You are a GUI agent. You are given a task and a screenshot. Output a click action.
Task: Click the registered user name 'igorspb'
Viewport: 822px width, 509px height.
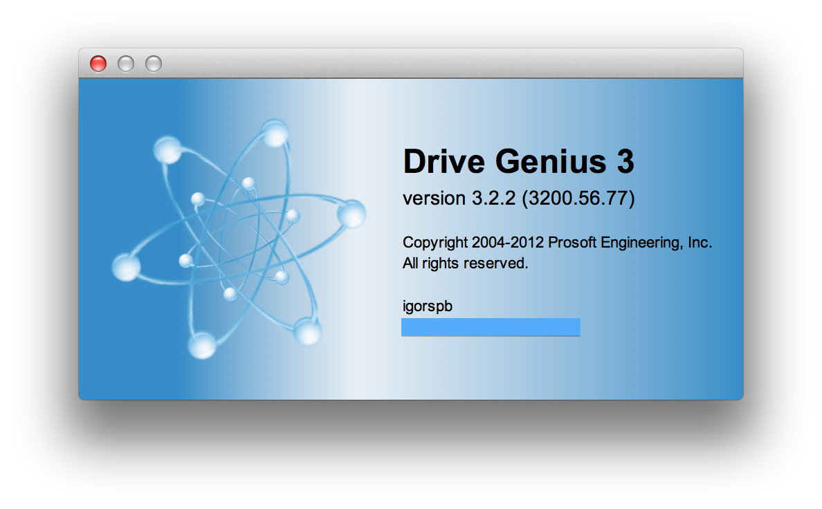coord(427,306)
